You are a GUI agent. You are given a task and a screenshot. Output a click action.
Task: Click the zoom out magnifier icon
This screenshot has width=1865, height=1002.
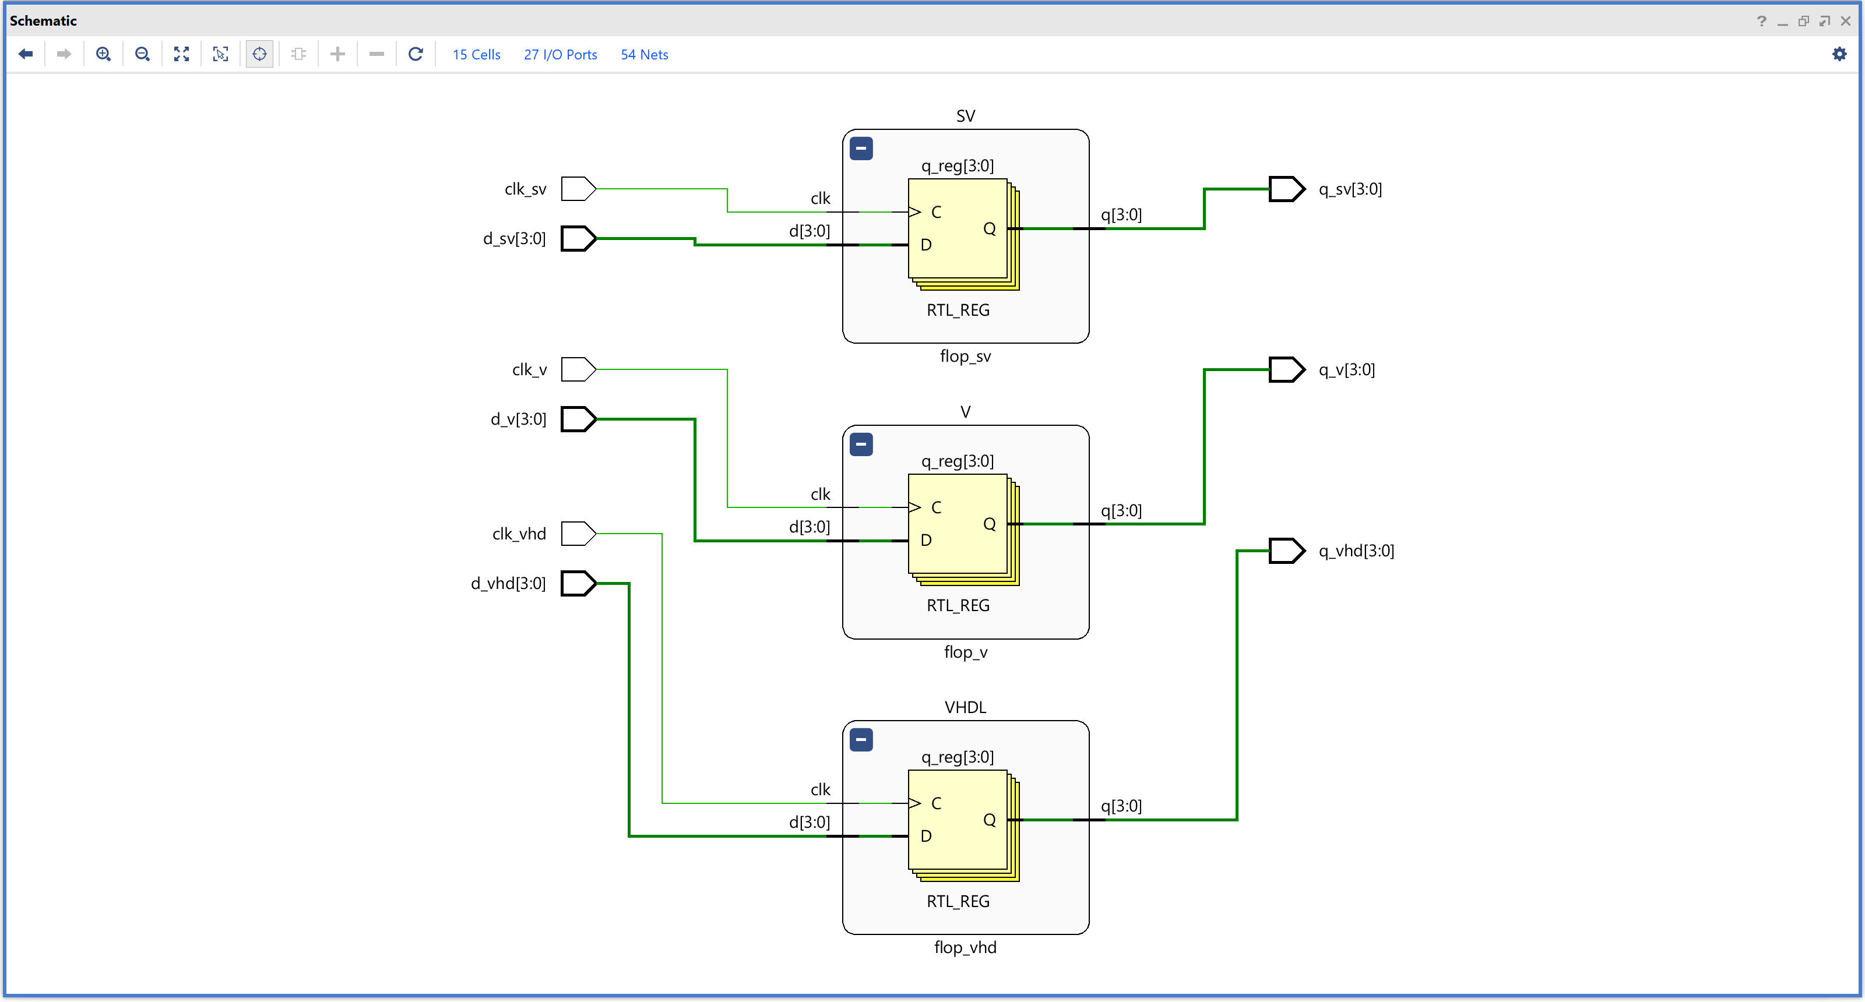coord(143,54)
